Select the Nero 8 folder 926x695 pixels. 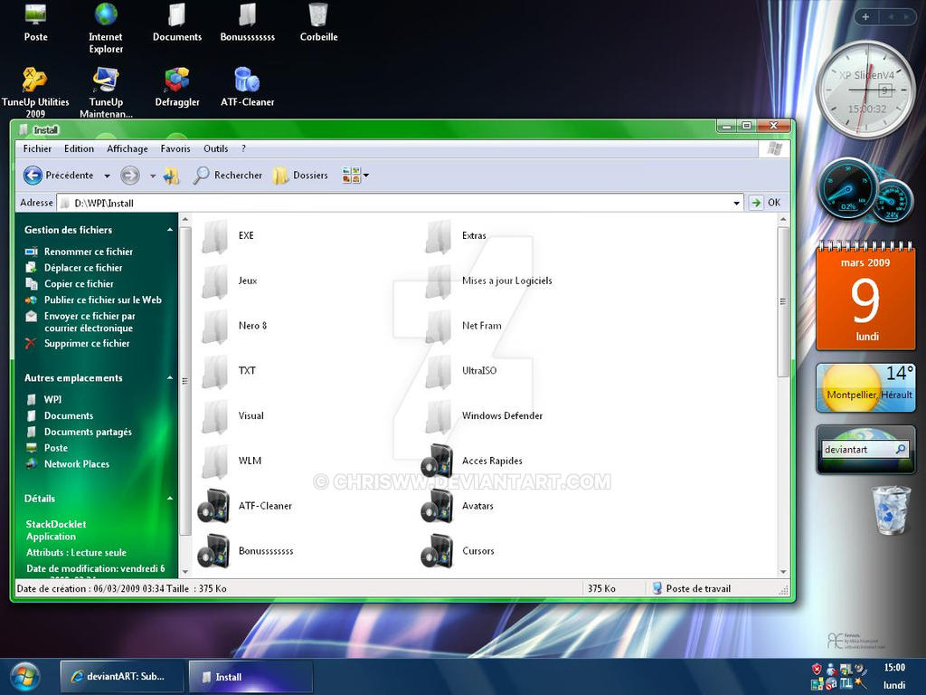[234, 326]
